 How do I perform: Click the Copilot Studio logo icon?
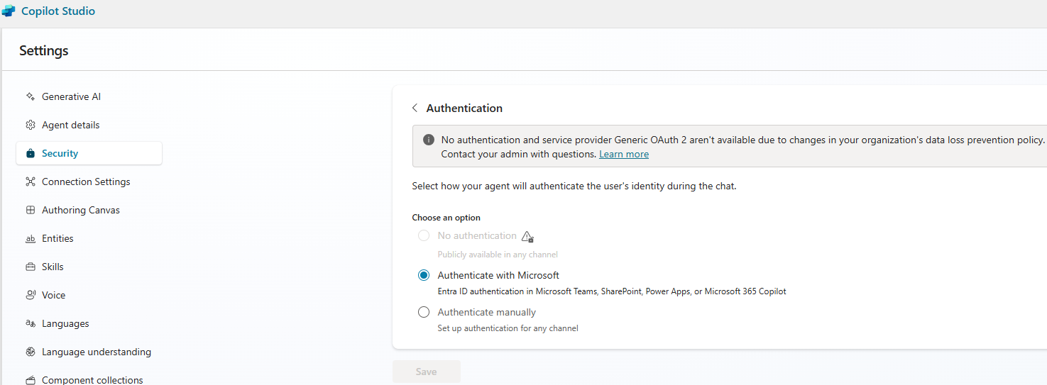(9, 11)
